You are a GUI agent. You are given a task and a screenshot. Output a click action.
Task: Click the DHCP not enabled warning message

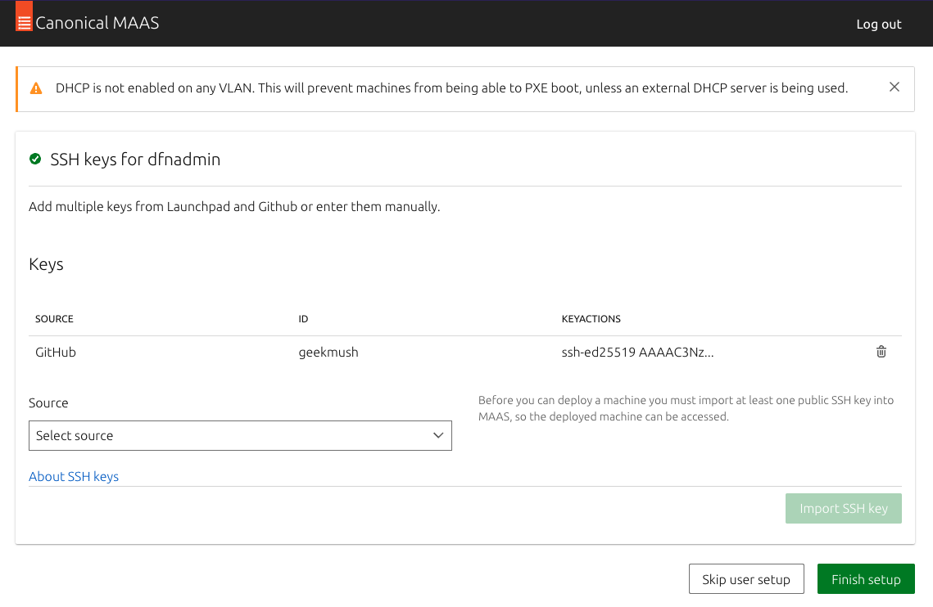(x=451, y=88)
